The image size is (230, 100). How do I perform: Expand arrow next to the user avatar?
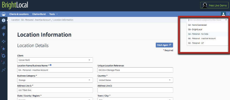[x=228, y=14]
